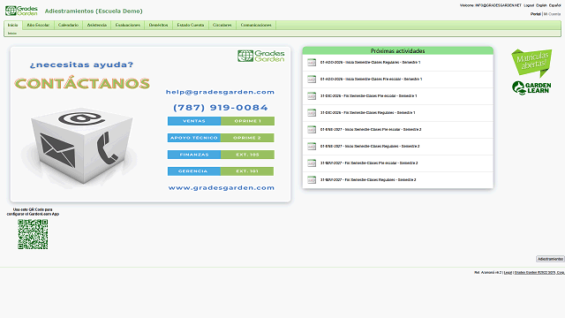Open the Comunicaciones menu
Image resolution: width=565 pixels, height=318 pixels.
coord(256,25)
